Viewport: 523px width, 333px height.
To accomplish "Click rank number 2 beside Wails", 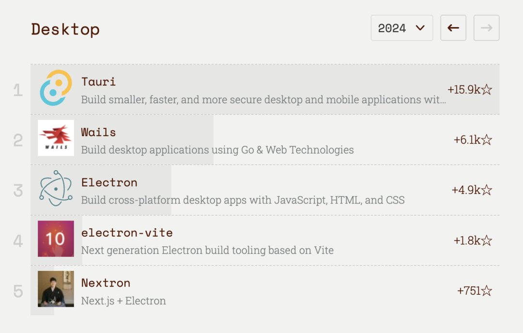I will pos(18,140).
